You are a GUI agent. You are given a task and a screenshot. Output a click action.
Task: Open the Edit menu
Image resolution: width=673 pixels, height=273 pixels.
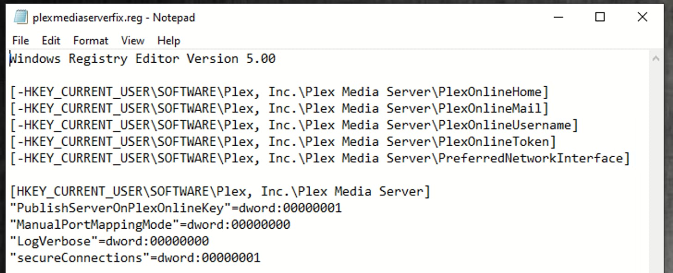[x=51, y=41]
